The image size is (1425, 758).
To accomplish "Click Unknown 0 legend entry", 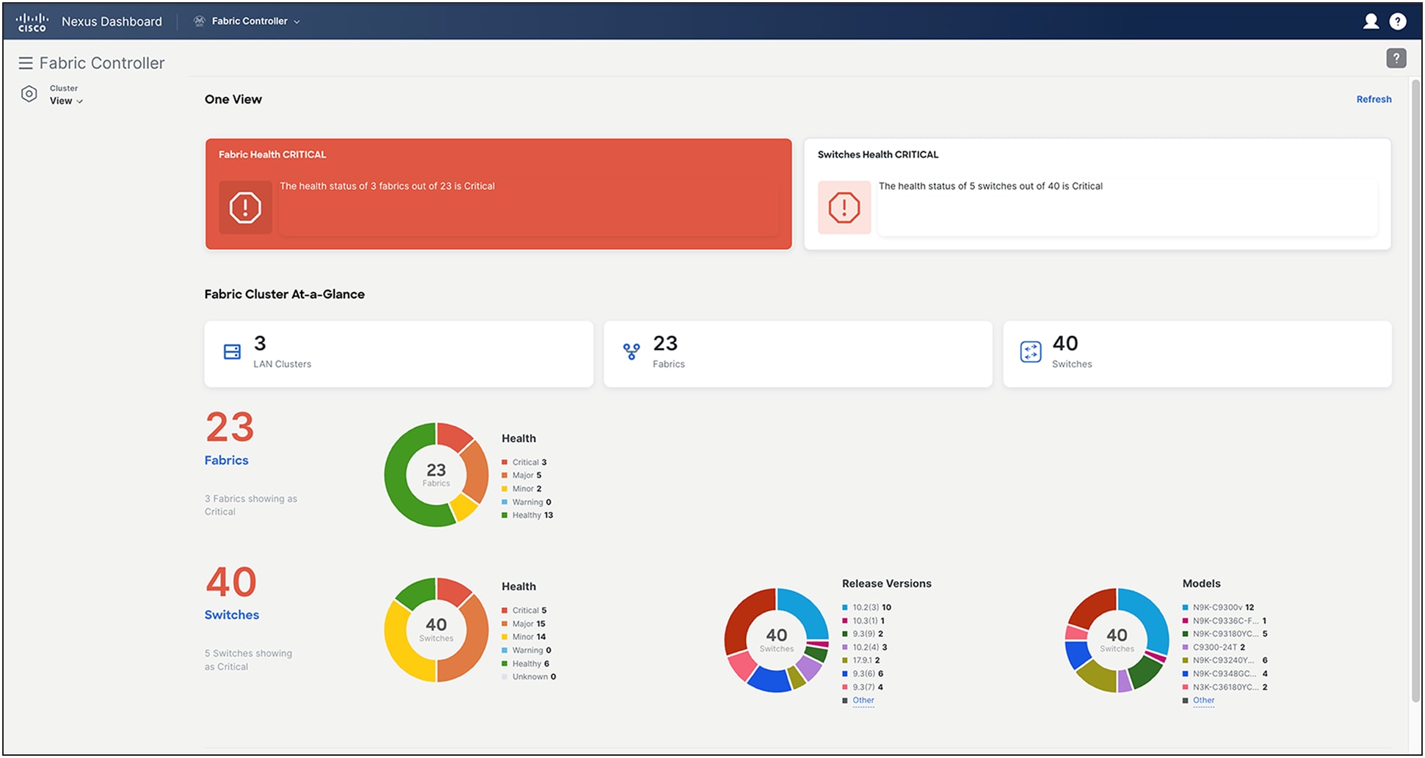I will click(x=529, y=677).
